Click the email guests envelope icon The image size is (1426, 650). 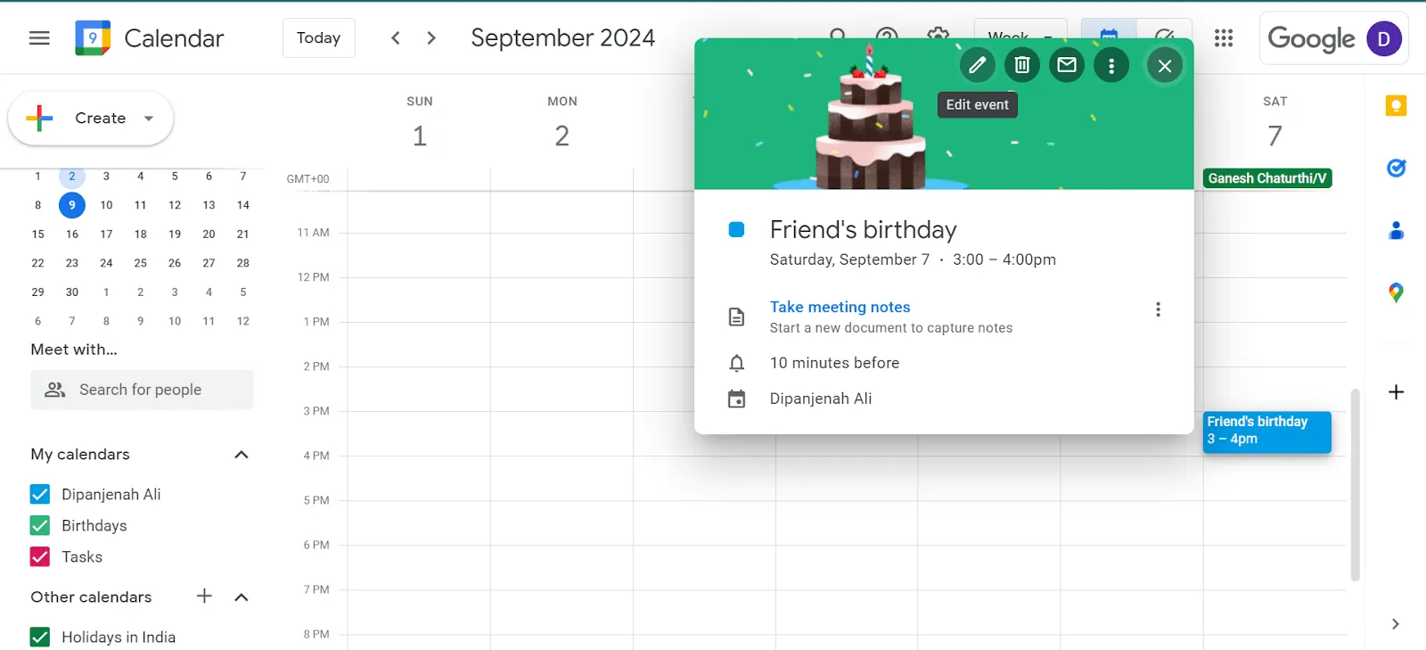(x=1067, y=65)
